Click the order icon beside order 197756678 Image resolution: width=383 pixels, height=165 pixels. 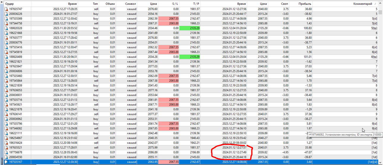(6, 152)
